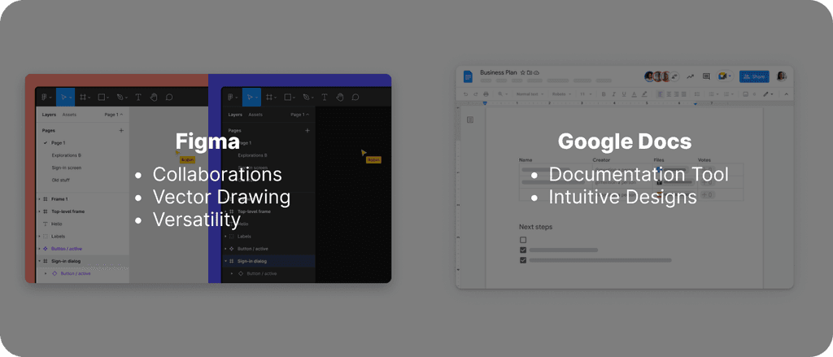Select the Pen tool in dark Figma window
This screenshot has width=833, height=357.
click(x=307, y=98)
